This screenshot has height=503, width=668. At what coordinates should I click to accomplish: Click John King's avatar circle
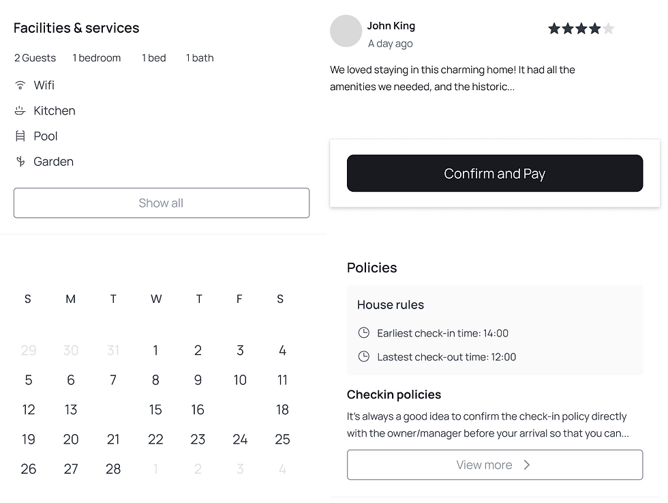(346, 31)
